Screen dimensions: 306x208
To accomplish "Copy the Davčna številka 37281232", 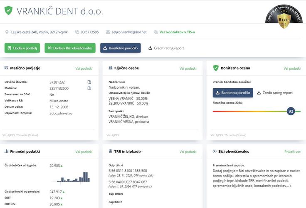I will (x=89, y=82).
